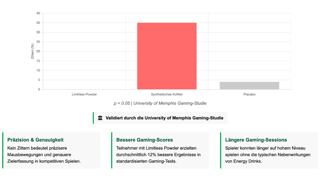Click the 12% bessere Ergebnisse paragraph

click(159, 155)
